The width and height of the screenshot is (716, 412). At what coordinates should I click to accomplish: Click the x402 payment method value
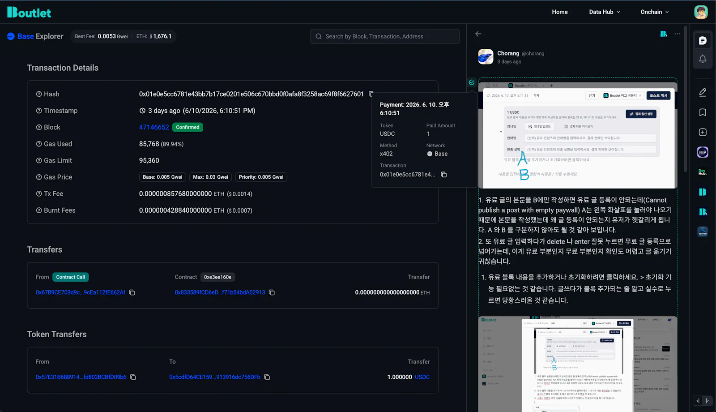point(386,154)
